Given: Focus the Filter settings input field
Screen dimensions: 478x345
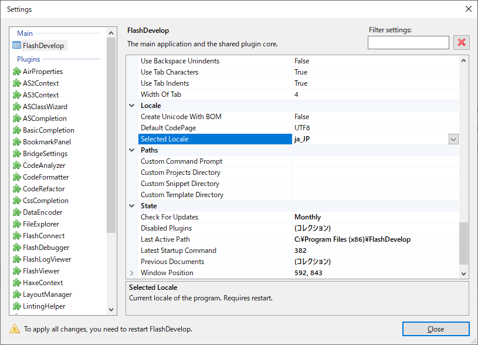Looking at the screenshot, I should (408, 42).
